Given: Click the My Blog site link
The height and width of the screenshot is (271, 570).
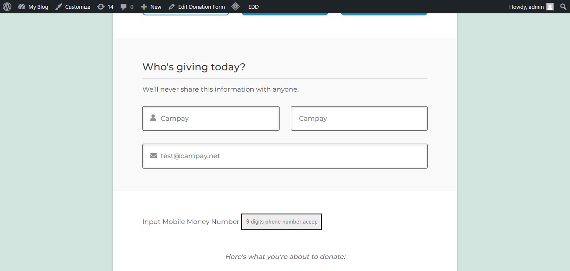Looking at the screenshot, I should click(x=38, y=7).
